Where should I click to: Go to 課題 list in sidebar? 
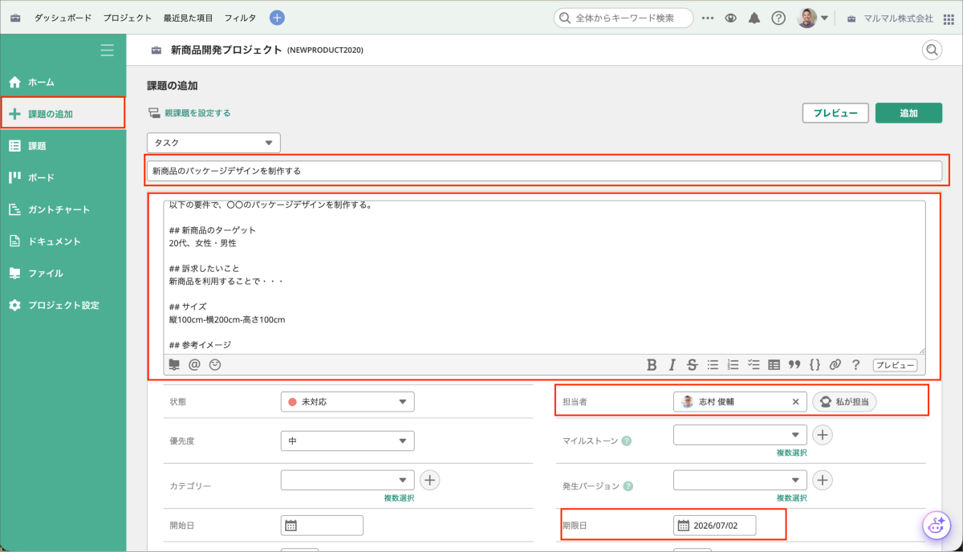click(x=63, y=145)
